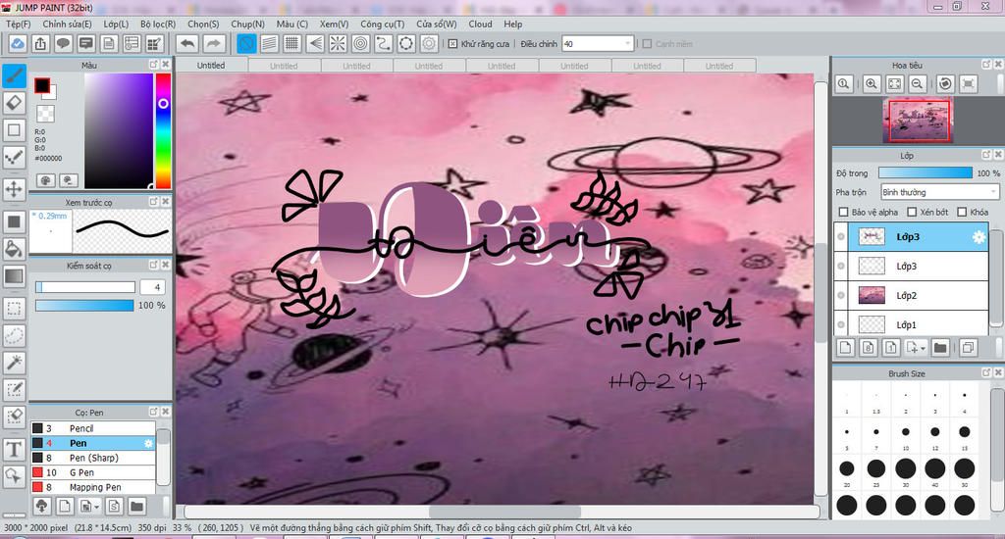The image size is (1005, 539).
Task: Open Pha trộn blending mode dropdown
Action: coord(940,192)
